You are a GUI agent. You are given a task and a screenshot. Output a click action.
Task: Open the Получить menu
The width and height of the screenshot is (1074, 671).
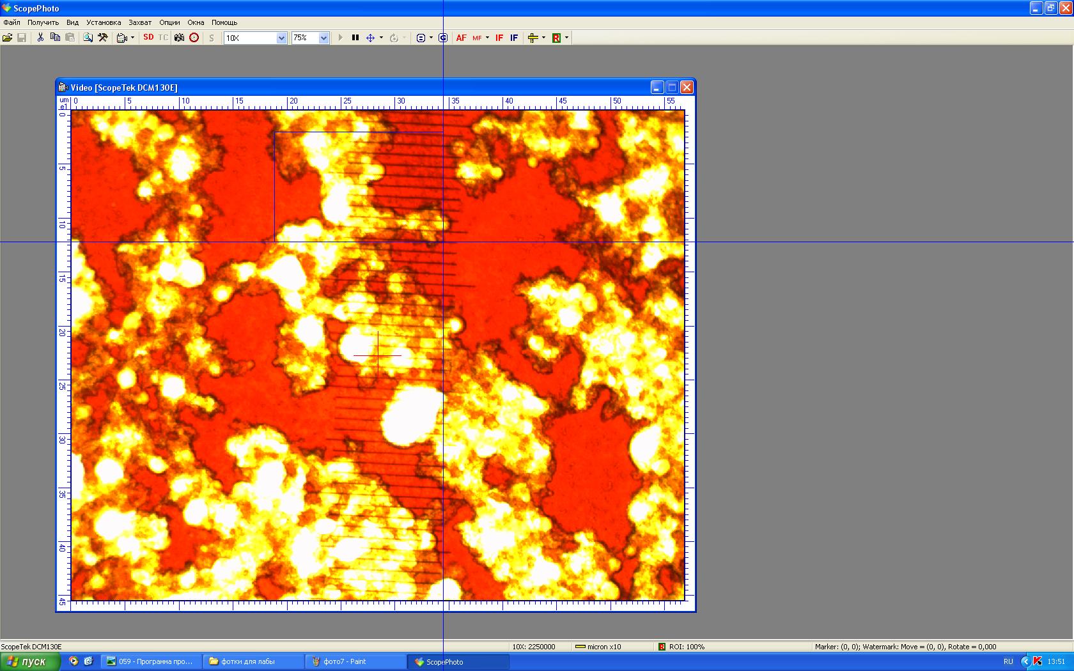(x=43, y=22)
